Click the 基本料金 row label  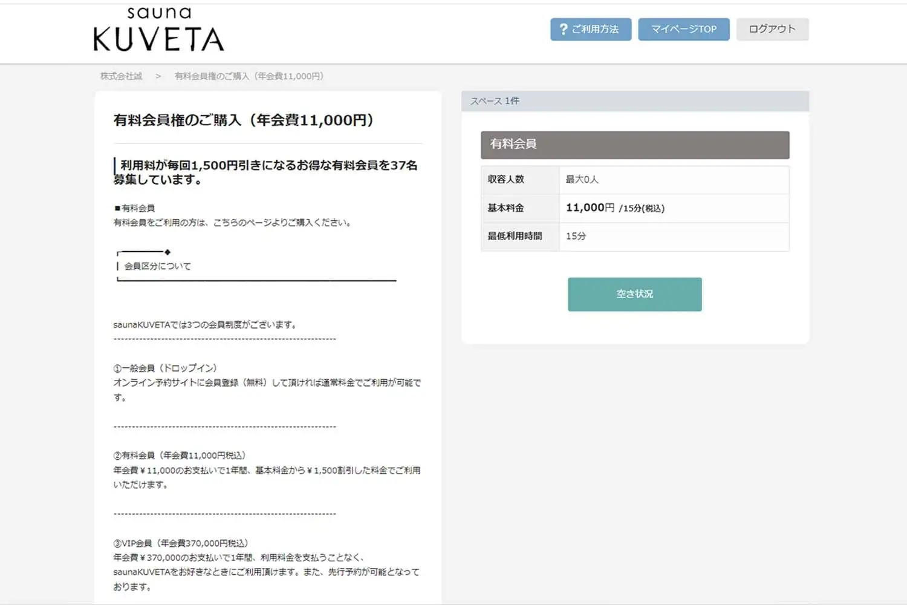click(506, 208)
